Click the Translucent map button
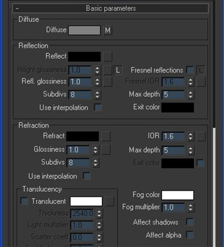Screen dimensions: 224x247 109,202
